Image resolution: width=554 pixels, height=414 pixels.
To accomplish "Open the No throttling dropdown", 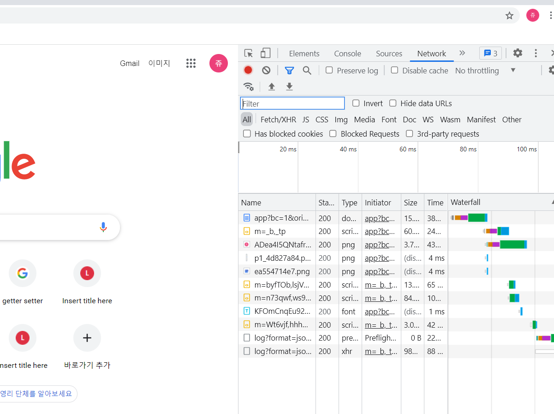I will [485, 71].
